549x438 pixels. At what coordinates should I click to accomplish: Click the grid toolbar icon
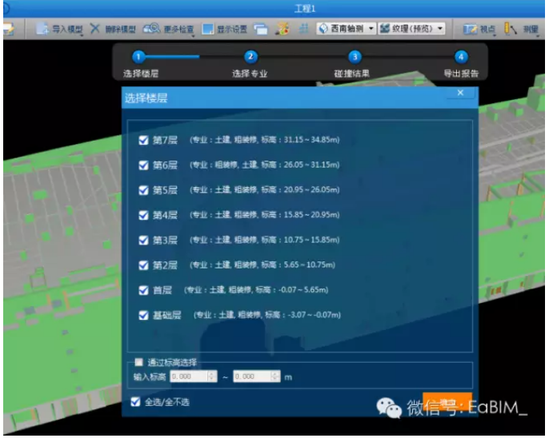[303, 28]
